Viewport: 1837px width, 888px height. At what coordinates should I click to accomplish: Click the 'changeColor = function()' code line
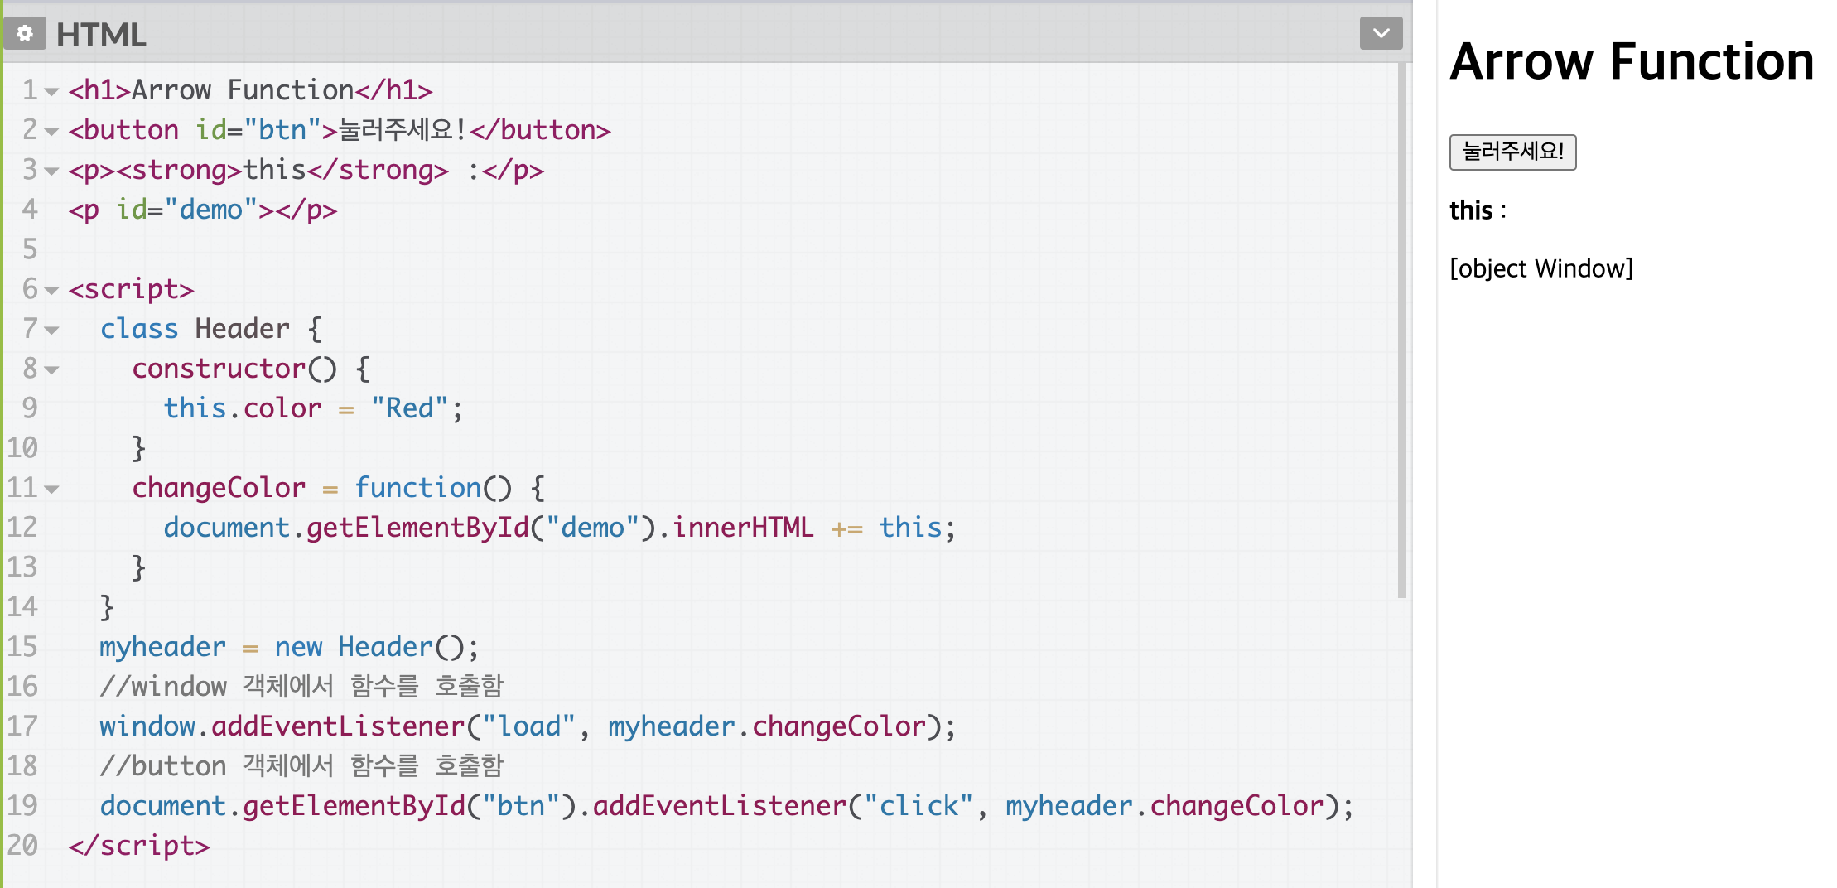339,487
